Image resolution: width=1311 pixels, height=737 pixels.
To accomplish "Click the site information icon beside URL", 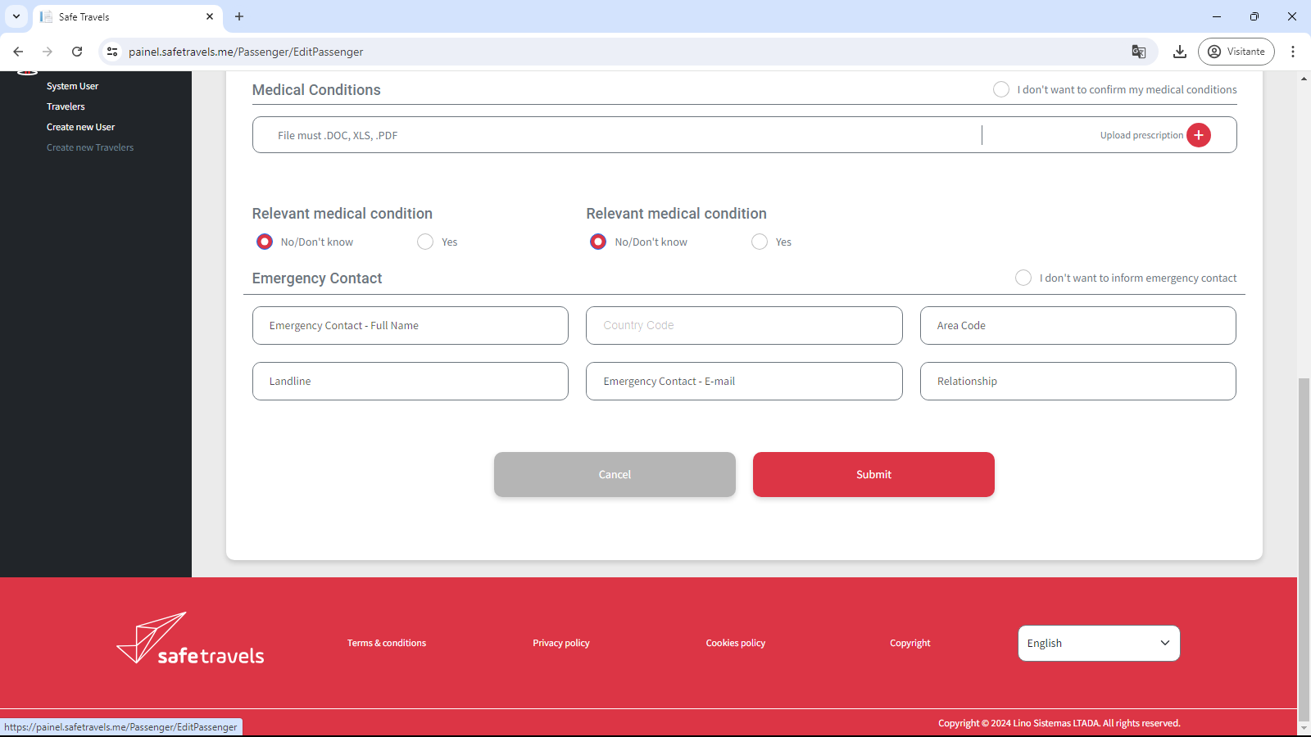I will [112, 52].
